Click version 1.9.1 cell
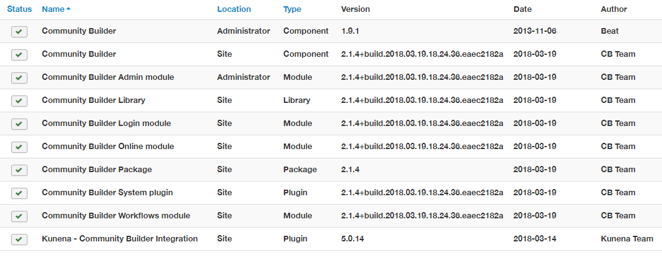Viewport: 662px width, 257px height. [350, 31]
